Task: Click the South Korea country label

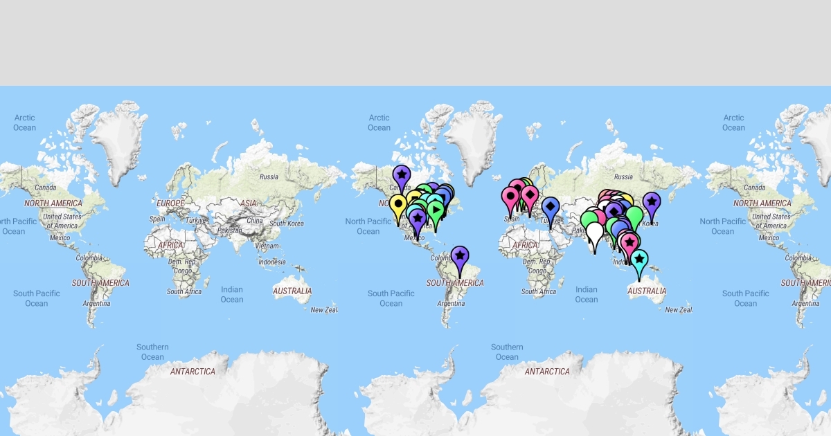Action: 287,224
